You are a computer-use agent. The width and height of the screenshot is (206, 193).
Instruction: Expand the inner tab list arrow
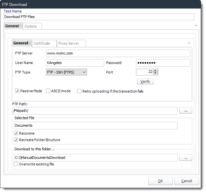(189, 43)
